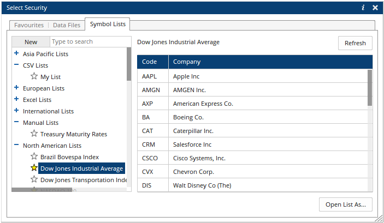The width and height of the screenshot is (384, 223).
Task: Click the tree vertical scrollbar thumb
Action: pos(129,64)
